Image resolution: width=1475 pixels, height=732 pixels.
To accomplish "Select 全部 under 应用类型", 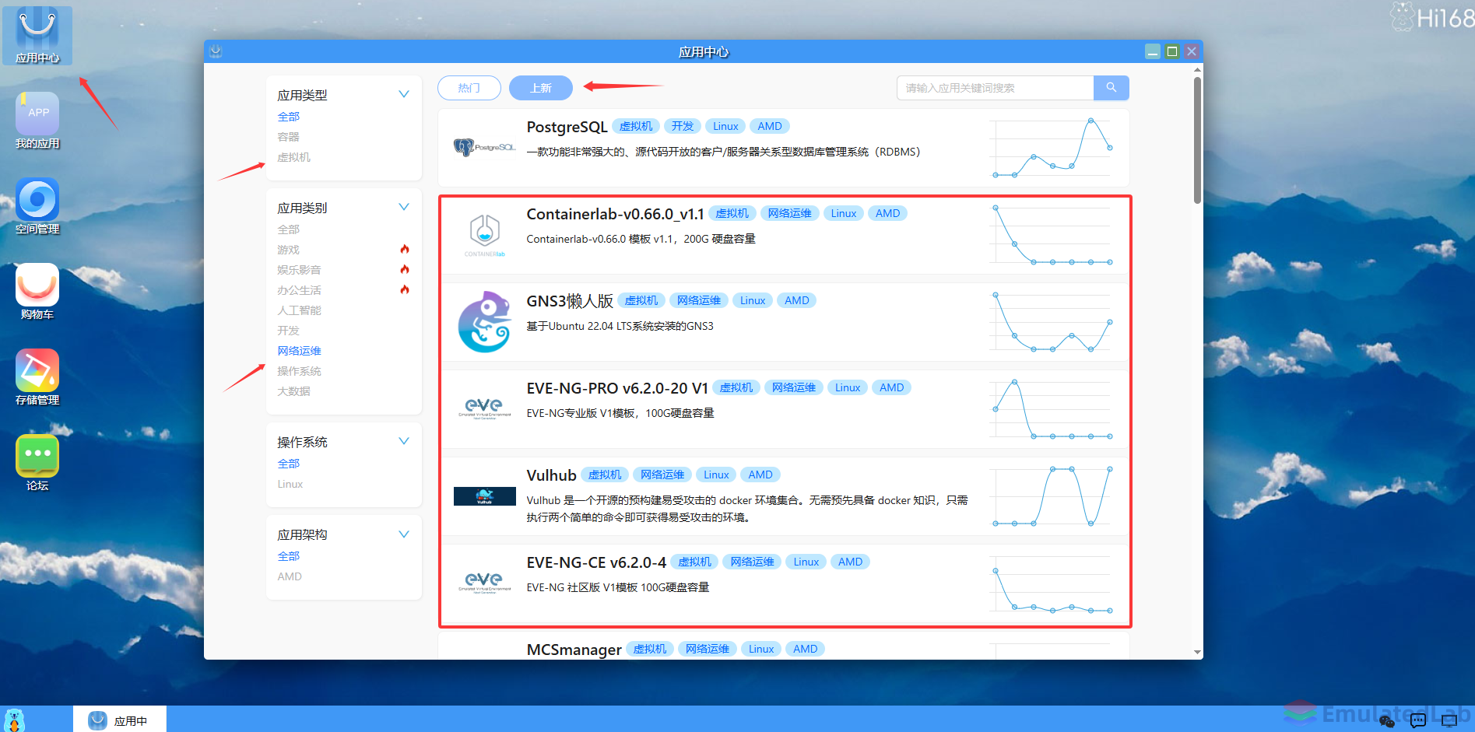I will pos(289,117).
